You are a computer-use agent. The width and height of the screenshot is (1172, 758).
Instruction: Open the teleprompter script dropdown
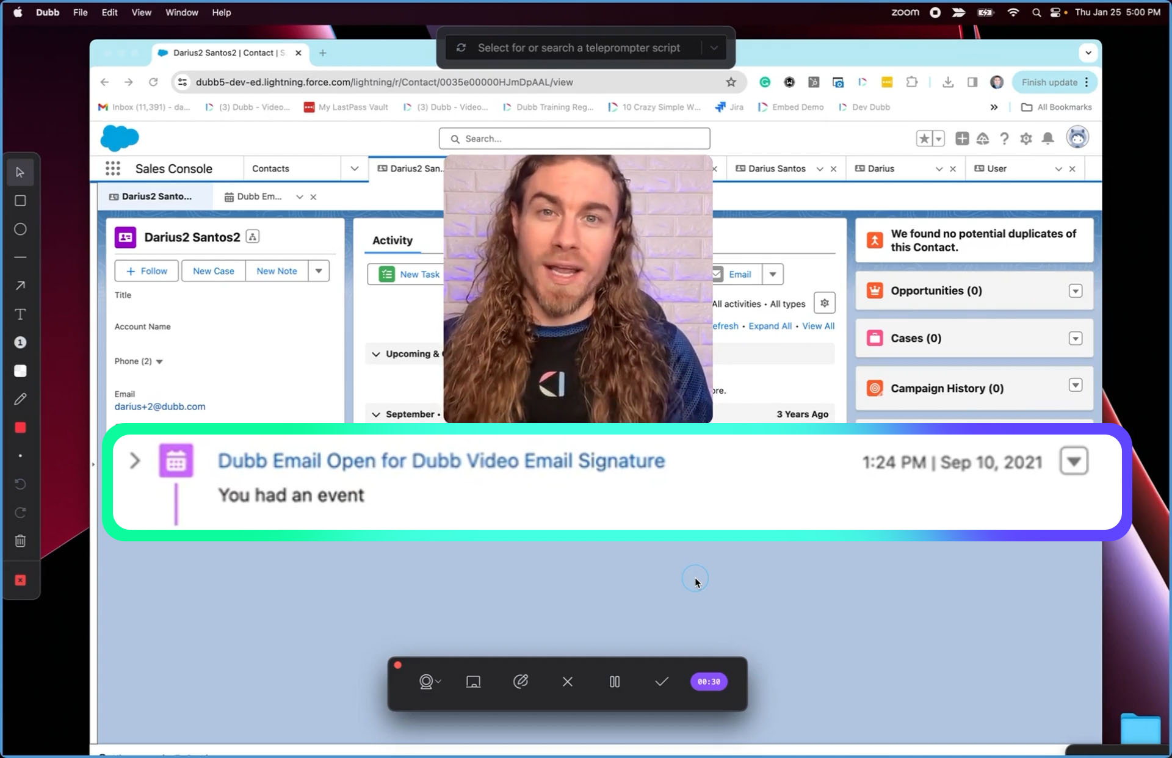714,48
